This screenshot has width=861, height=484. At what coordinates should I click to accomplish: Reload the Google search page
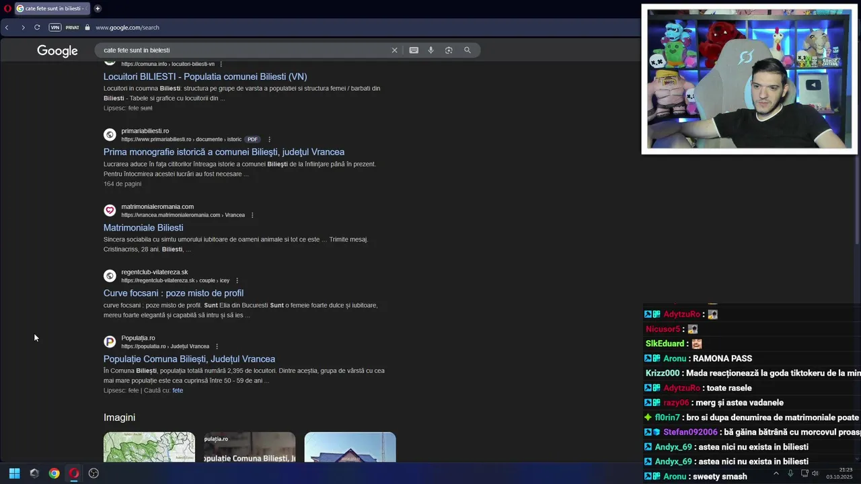(37, 28)
